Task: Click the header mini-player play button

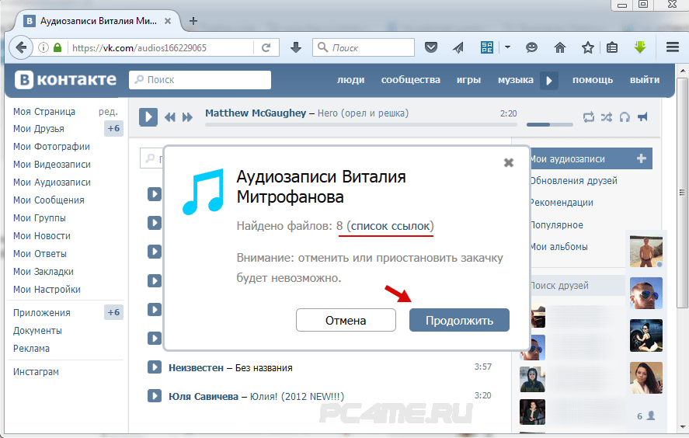Action: pyautogui.click(x=549, y=80)
